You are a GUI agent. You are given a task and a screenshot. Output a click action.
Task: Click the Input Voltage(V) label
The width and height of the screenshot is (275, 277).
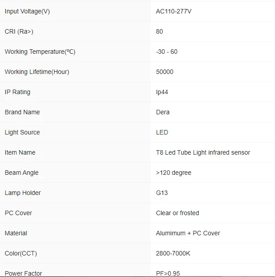coord(27,11)
